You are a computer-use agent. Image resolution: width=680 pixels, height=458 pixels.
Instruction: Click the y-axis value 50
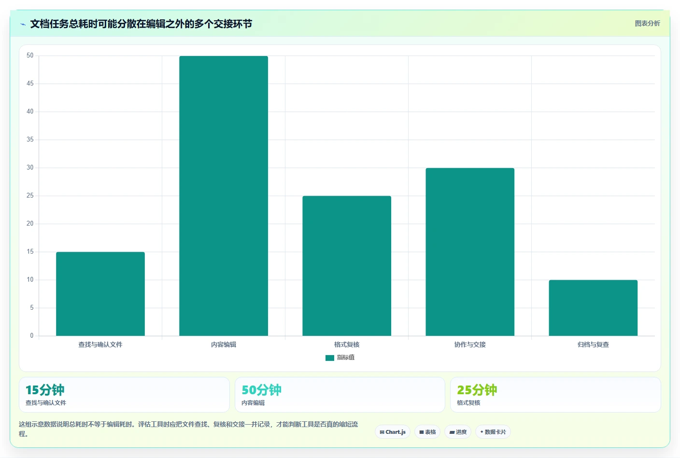(x=30, y=56)
